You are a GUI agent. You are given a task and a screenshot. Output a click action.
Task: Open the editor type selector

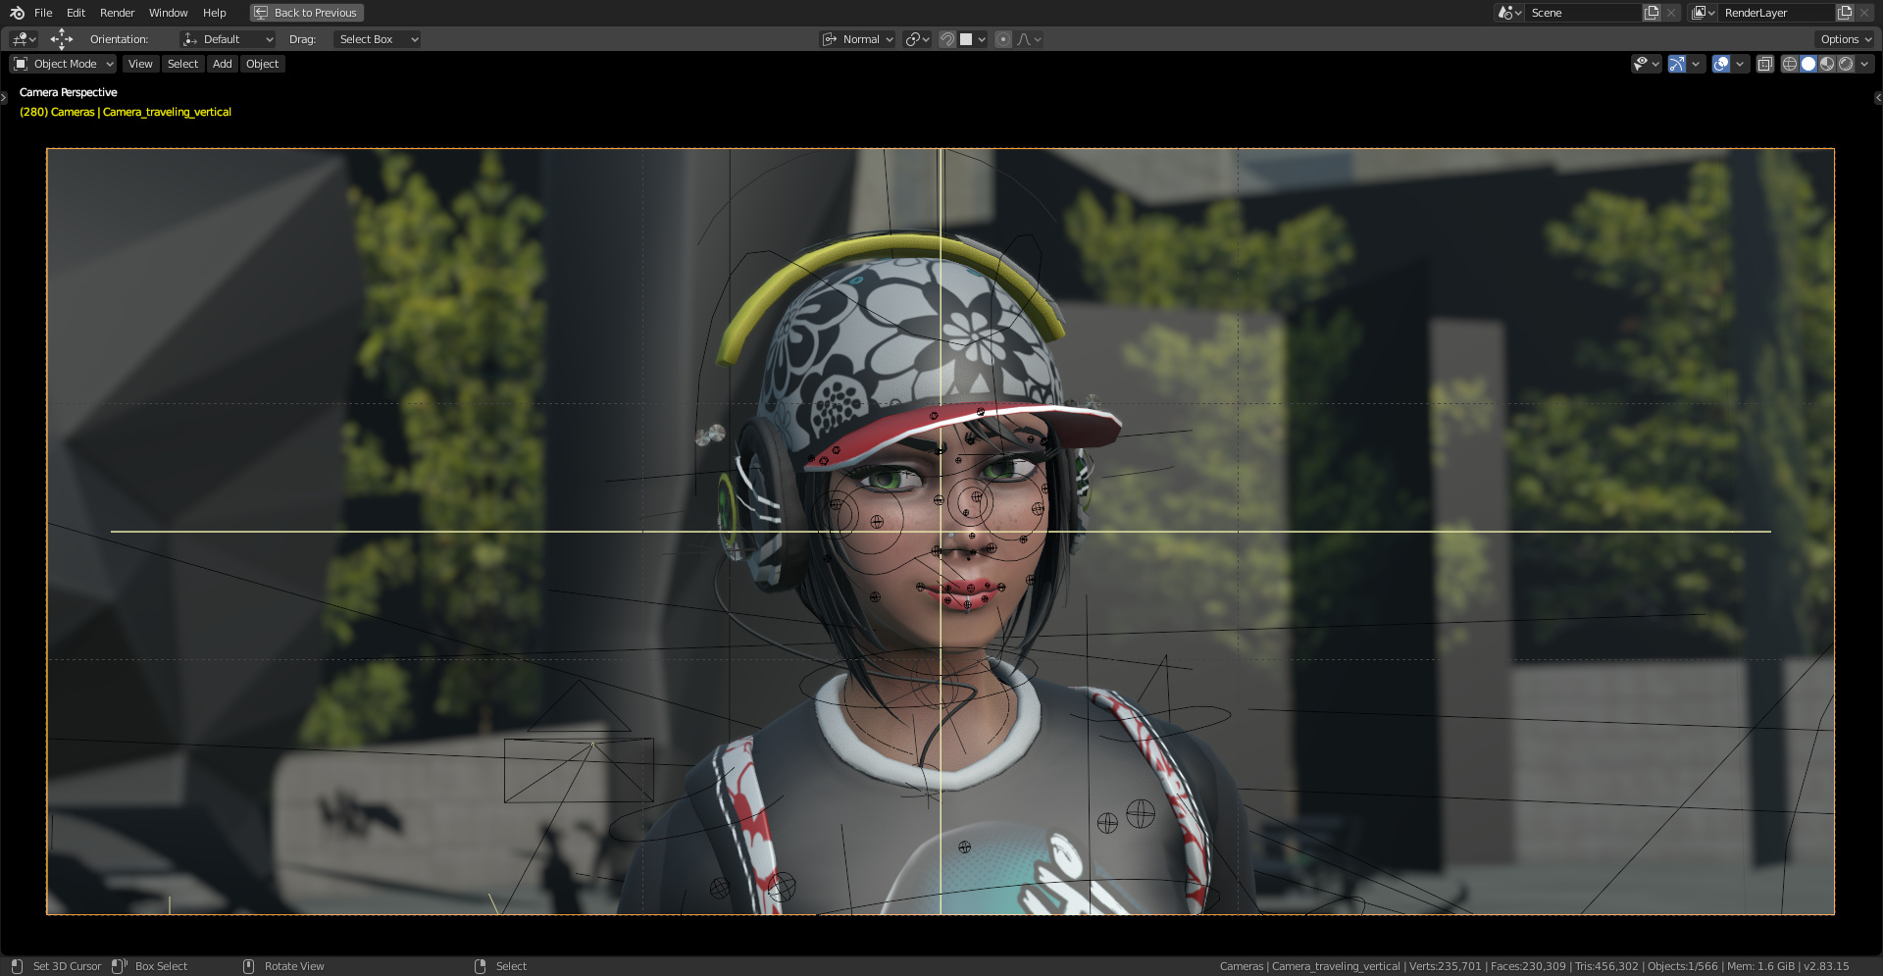(24, 39)
